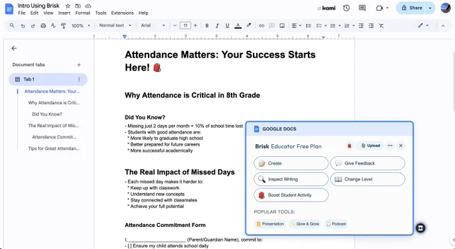Open the highlight color picker

249,25
